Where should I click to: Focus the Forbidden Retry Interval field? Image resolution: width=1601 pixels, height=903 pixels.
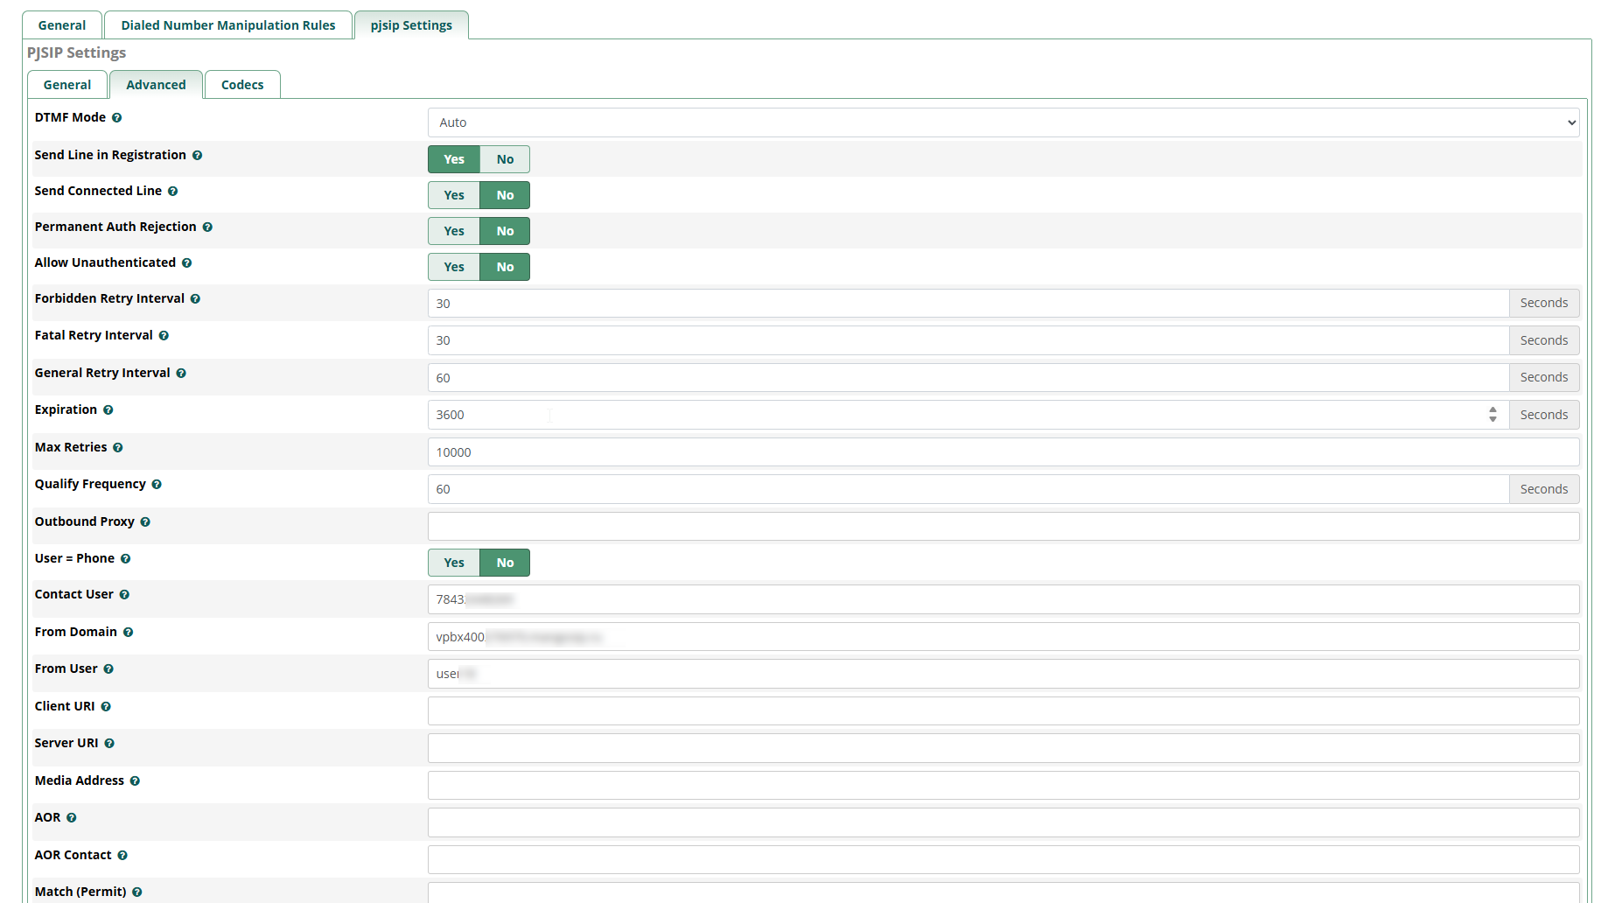[968, 304]
